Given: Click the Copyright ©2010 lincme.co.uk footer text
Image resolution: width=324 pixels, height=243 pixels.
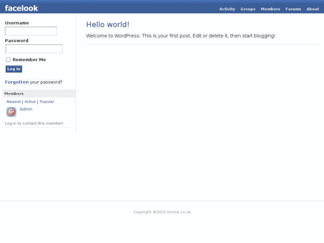Looking at the screenshot, I should click(162, 212).
